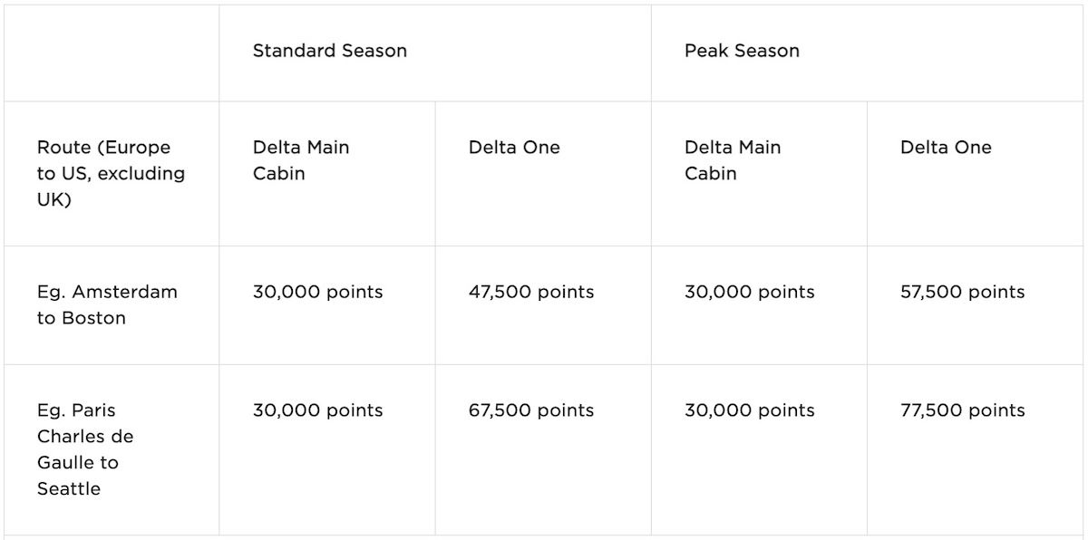The height and width of the screenshot is (540, 1088).
Task: Select the Route (Europe to US) header cell
Action: point(111,173)
